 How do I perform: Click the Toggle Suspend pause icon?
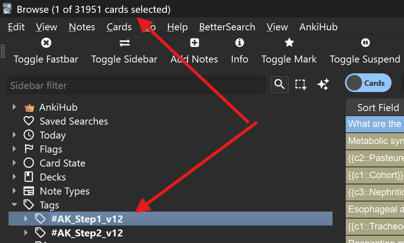365,43
